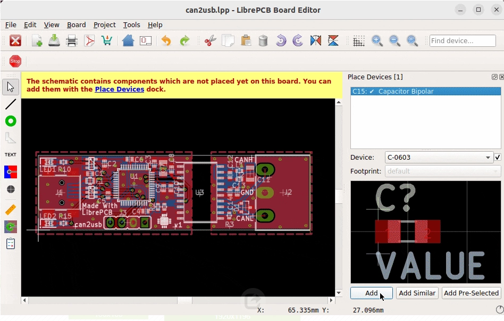Image resolution: width=504 pixels, height=321 pixels.
Task: Copy the selection using the copy icon
Action: (x=228, y=41)
